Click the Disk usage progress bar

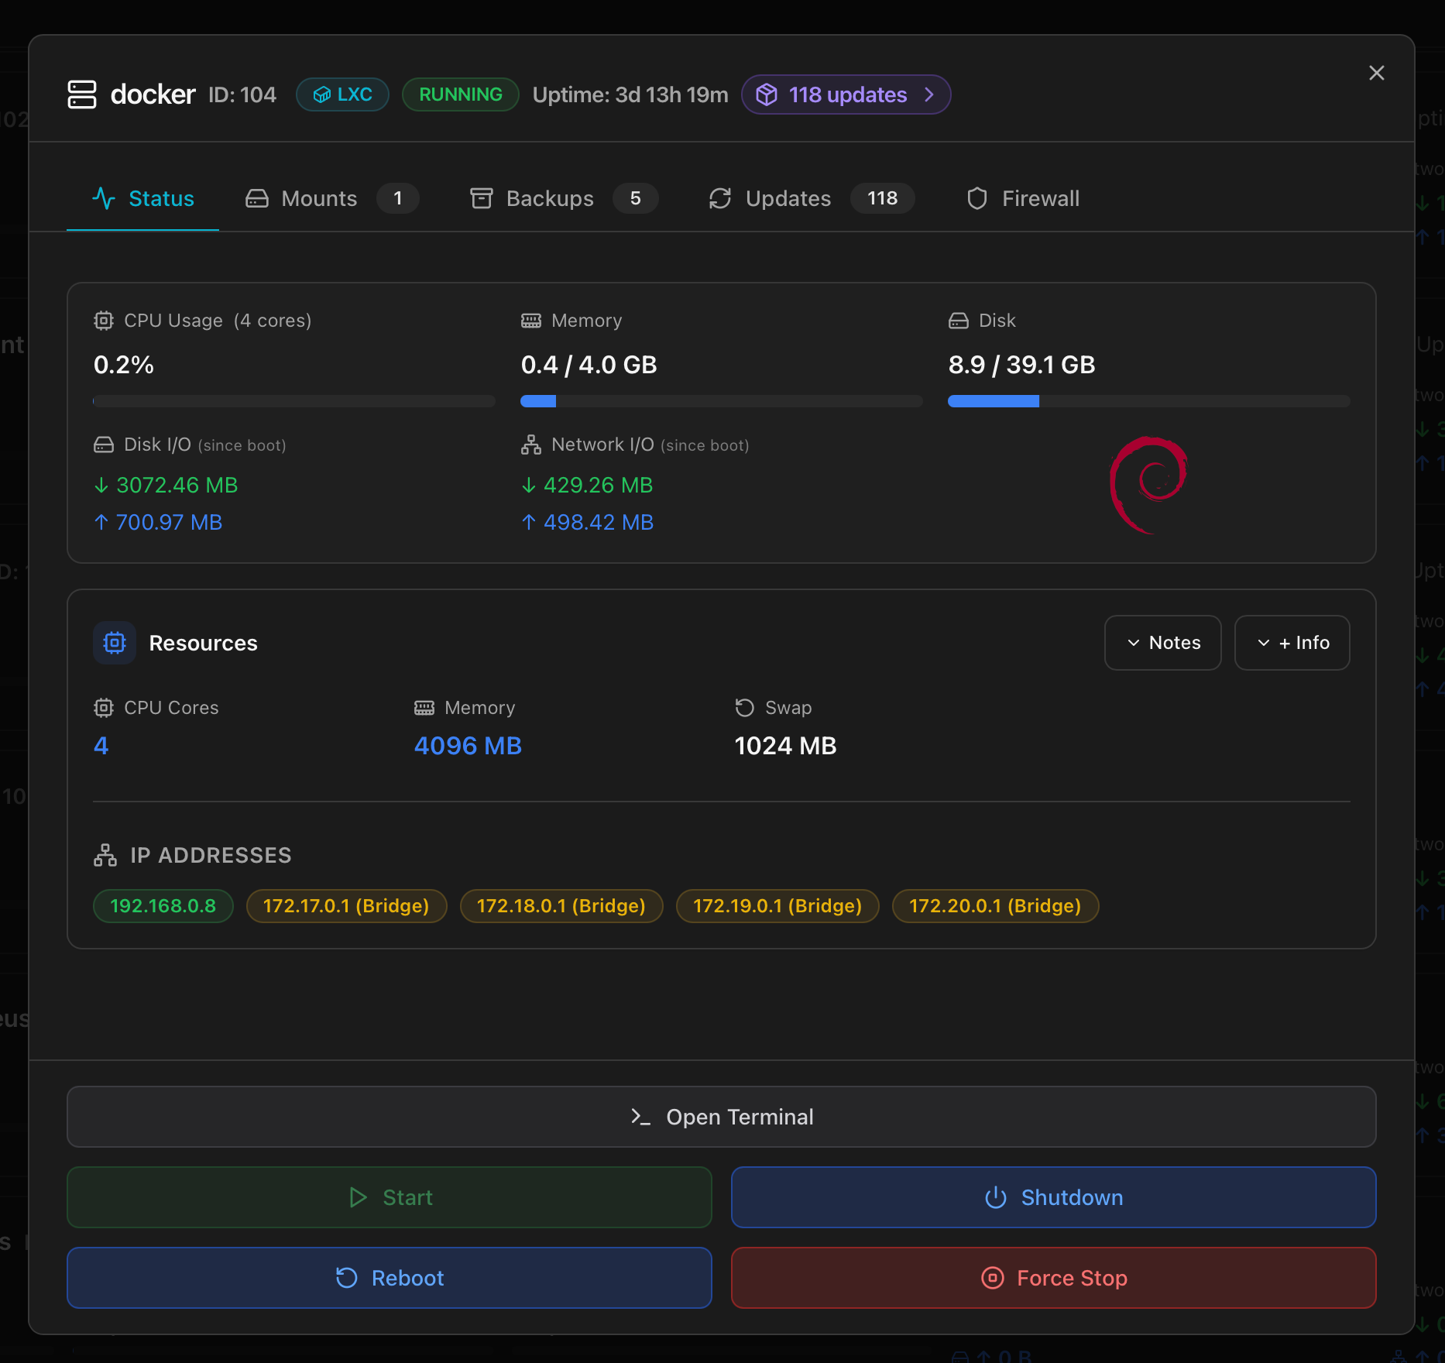click(x=1149, y=401)
